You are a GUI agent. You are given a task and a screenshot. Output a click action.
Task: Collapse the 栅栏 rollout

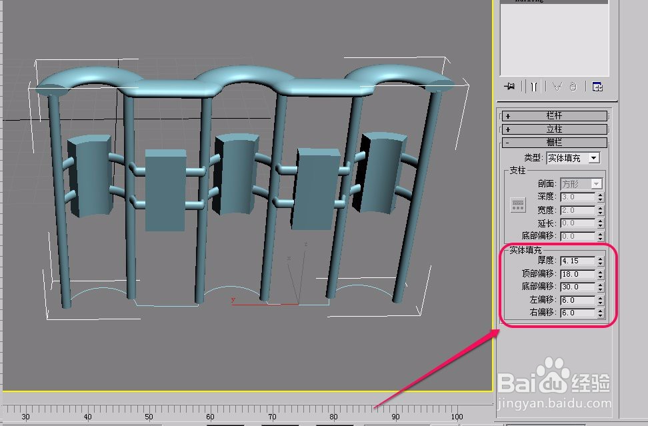(554, 143)
